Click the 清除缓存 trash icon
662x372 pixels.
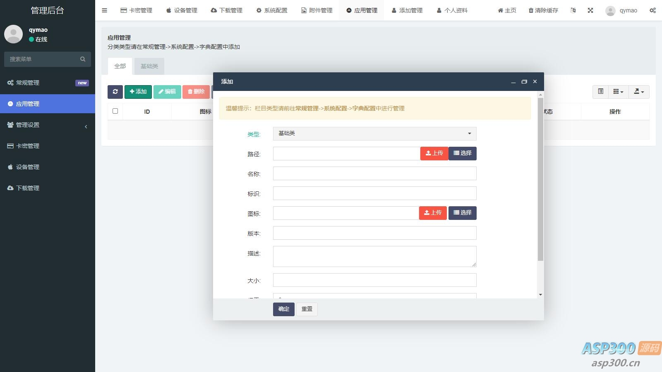pos(531,10)
